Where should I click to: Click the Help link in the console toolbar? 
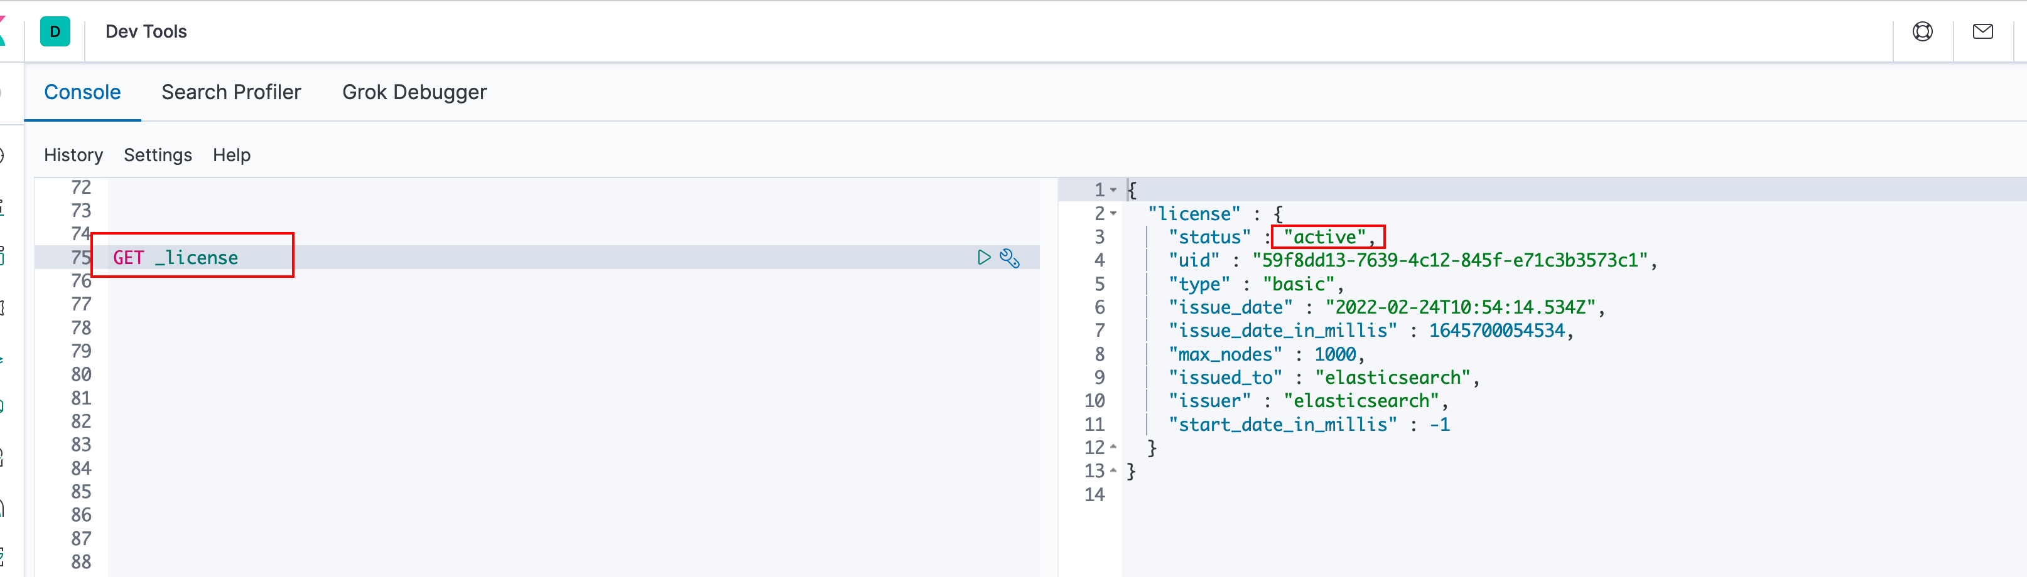click(231, 155)
